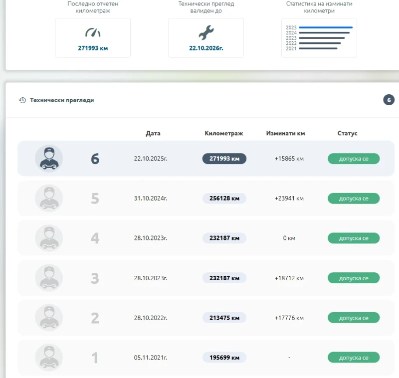Select the 256128 км mileage badge

click(224, 198)
